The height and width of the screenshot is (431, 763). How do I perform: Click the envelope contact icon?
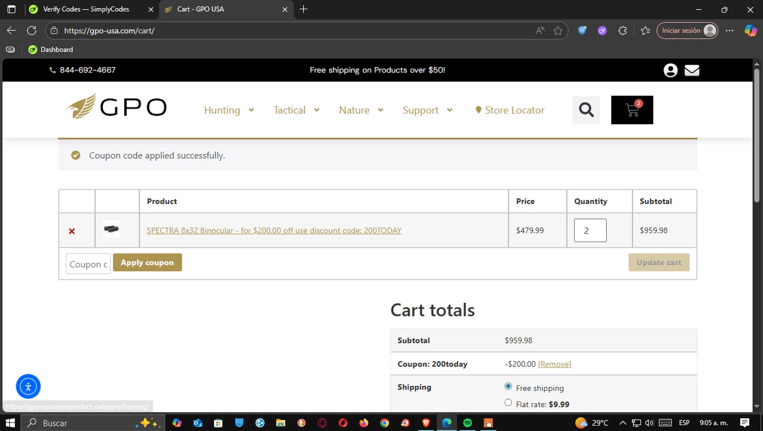point(692,70)
